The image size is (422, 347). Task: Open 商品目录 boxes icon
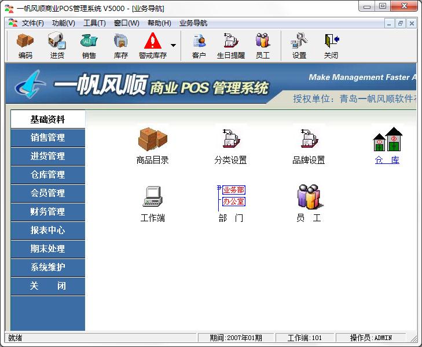point(152,139)
